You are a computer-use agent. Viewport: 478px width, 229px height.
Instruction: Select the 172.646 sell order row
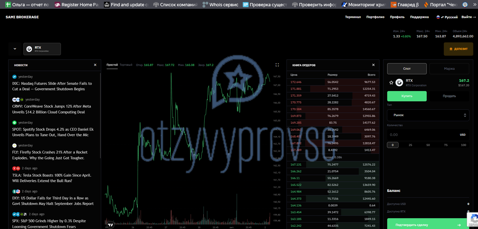click(333, 82)
